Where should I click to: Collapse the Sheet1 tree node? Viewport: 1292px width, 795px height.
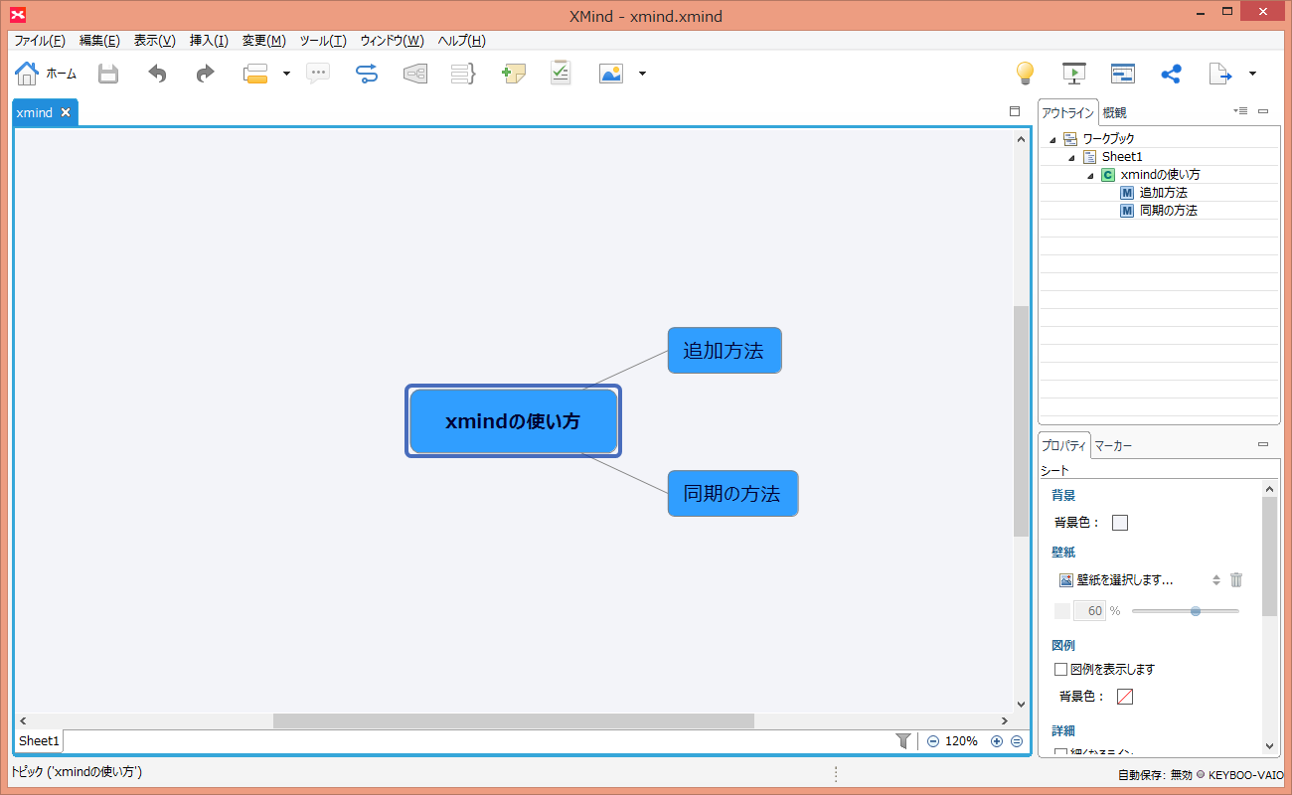[1071, 158]
